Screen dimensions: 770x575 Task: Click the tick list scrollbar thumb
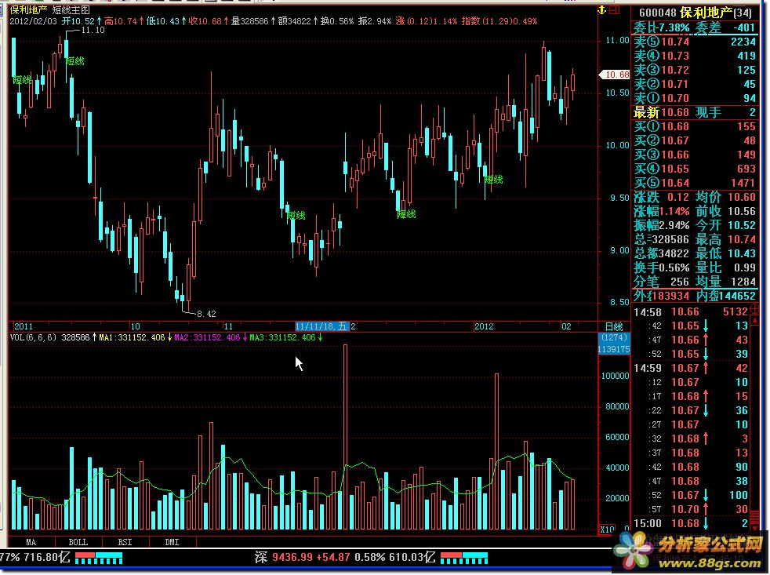coord(755,517)
